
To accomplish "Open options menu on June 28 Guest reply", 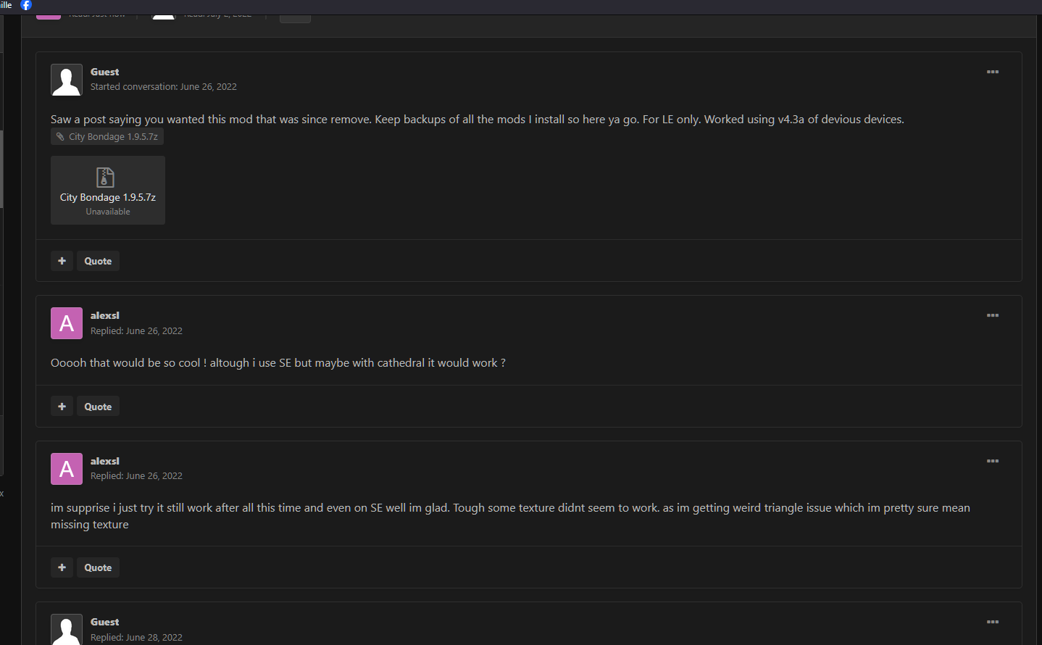I will [x=993, y=622].
